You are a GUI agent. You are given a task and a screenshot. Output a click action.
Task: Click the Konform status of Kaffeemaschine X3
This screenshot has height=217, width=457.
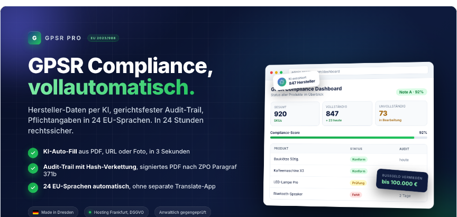359,171
